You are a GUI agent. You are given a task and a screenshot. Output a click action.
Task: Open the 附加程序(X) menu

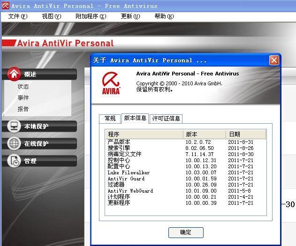pyautogui.click(x=91, y=16)
